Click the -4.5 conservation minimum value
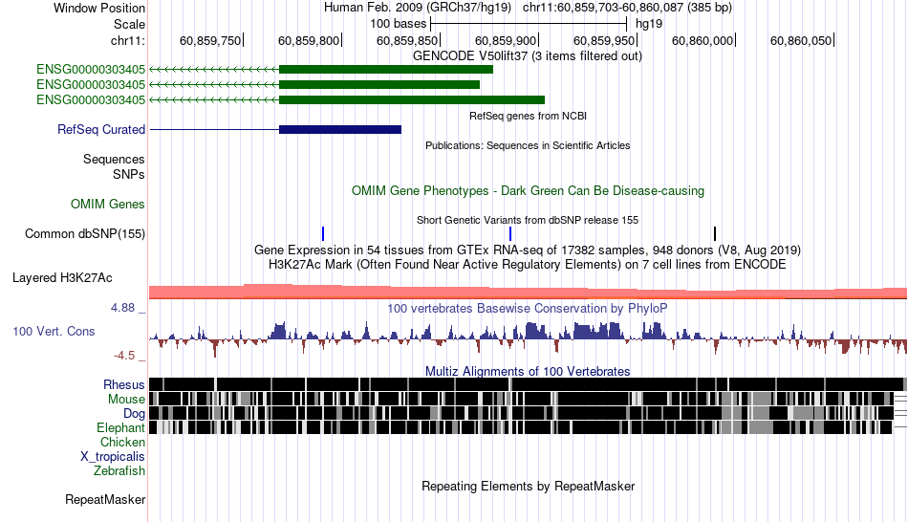908x522 pixels. tap(123, 355)
